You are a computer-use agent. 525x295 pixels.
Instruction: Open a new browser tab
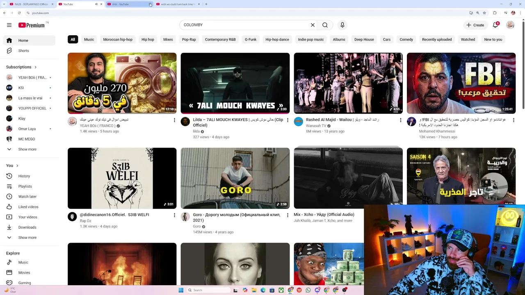206,4
